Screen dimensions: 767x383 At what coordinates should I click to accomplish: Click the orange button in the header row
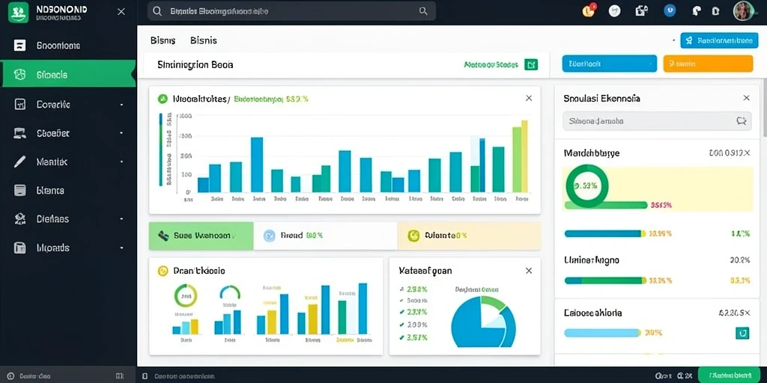(708, 64)
